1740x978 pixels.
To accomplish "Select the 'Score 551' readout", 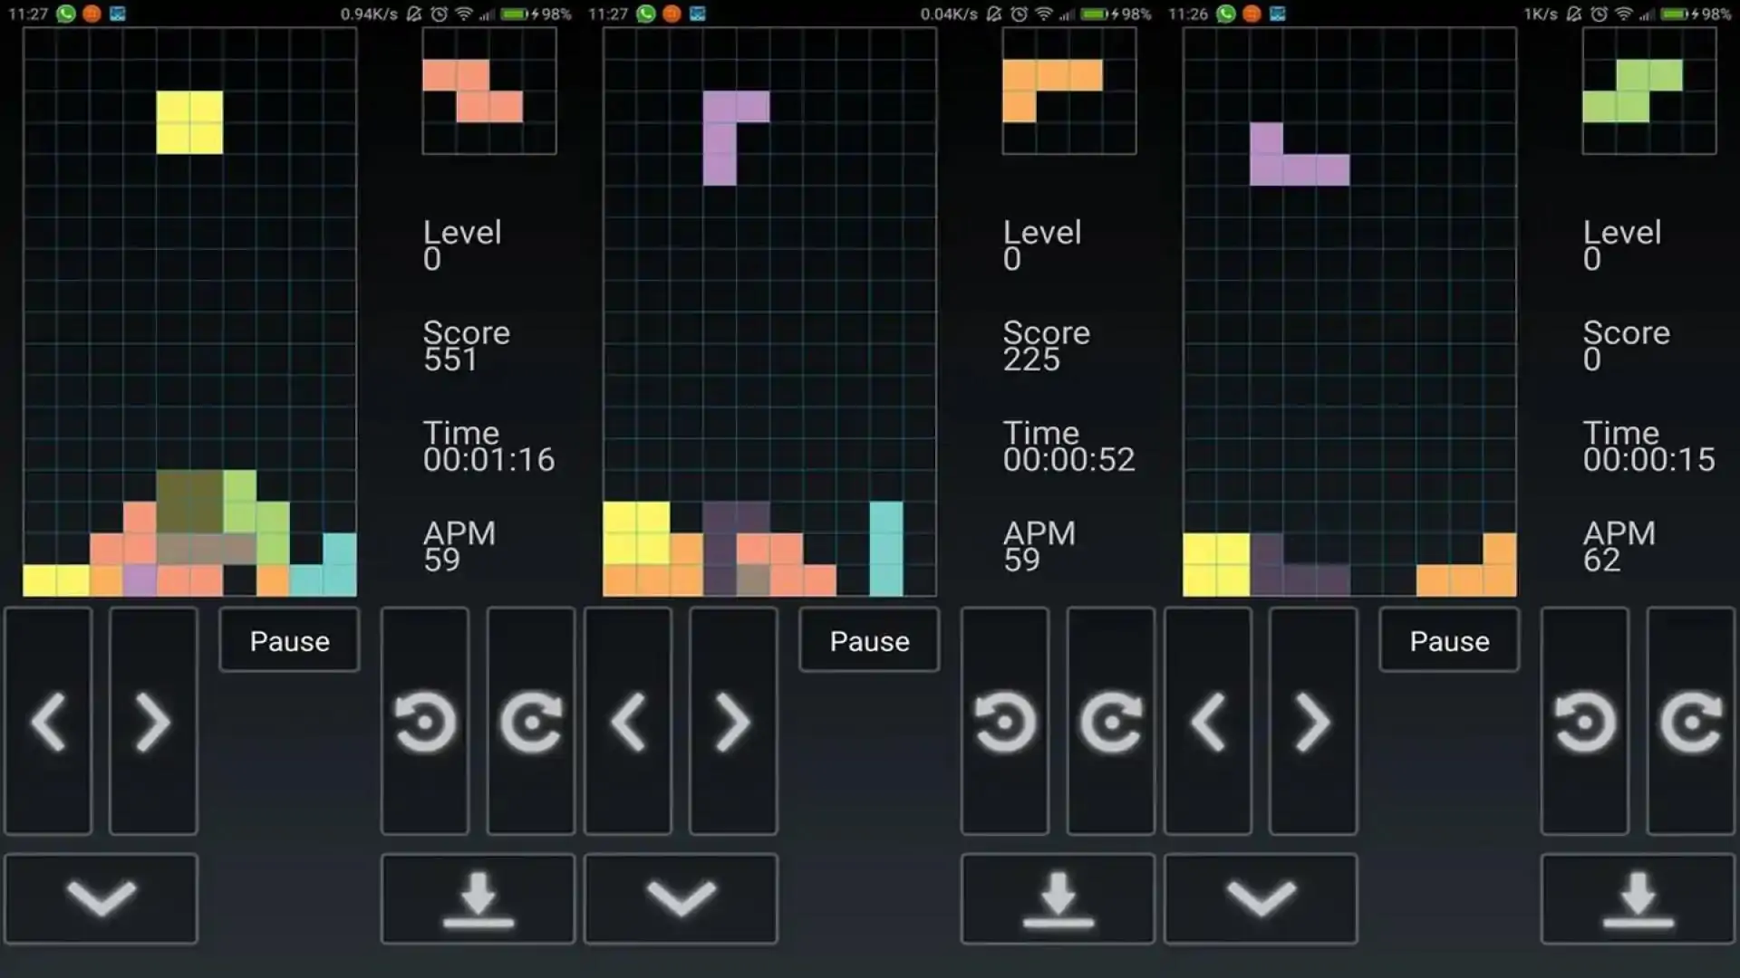I will tap(466, 346).
